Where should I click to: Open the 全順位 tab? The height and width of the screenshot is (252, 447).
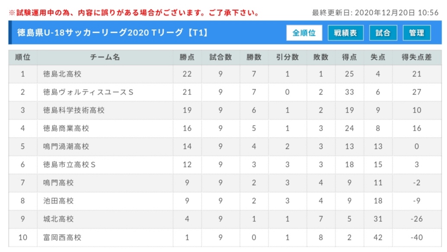[304, 33]
